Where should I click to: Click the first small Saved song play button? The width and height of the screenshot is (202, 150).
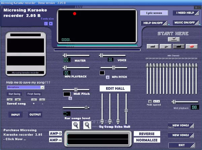pyautogui.click(x=10, y=99)
